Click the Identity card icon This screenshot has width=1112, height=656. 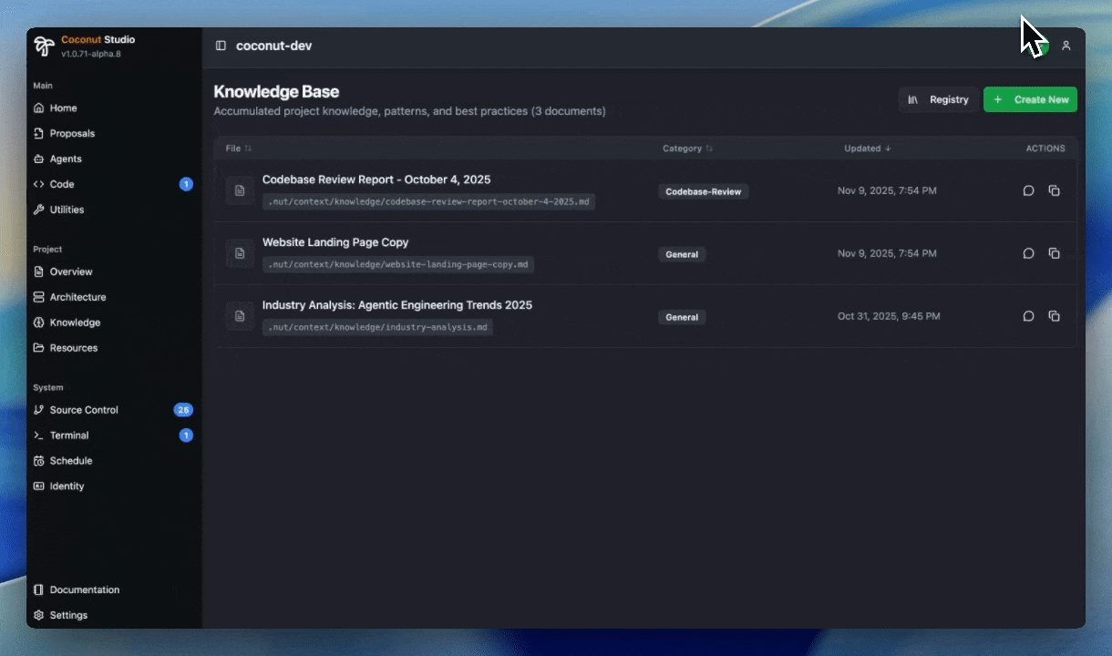click(x=38, y=487)
